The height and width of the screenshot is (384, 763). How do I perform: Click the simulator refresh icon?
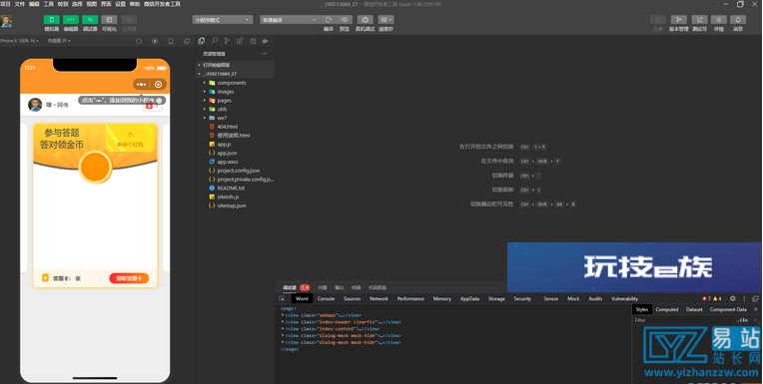click(x=139, y=41)
